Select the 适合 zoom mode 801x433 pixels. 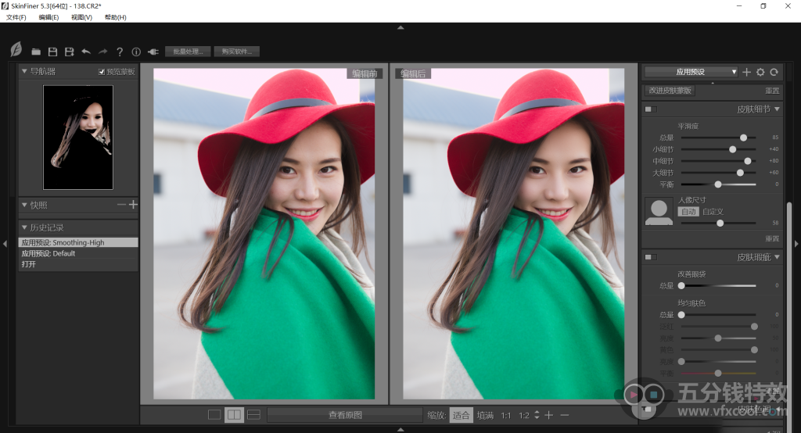(x=461, y=415)
